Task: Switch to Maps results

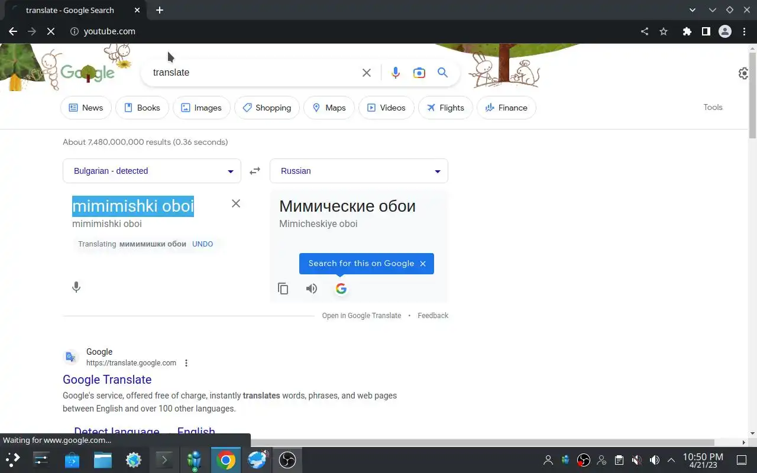Action: click(x=329, y=108)
